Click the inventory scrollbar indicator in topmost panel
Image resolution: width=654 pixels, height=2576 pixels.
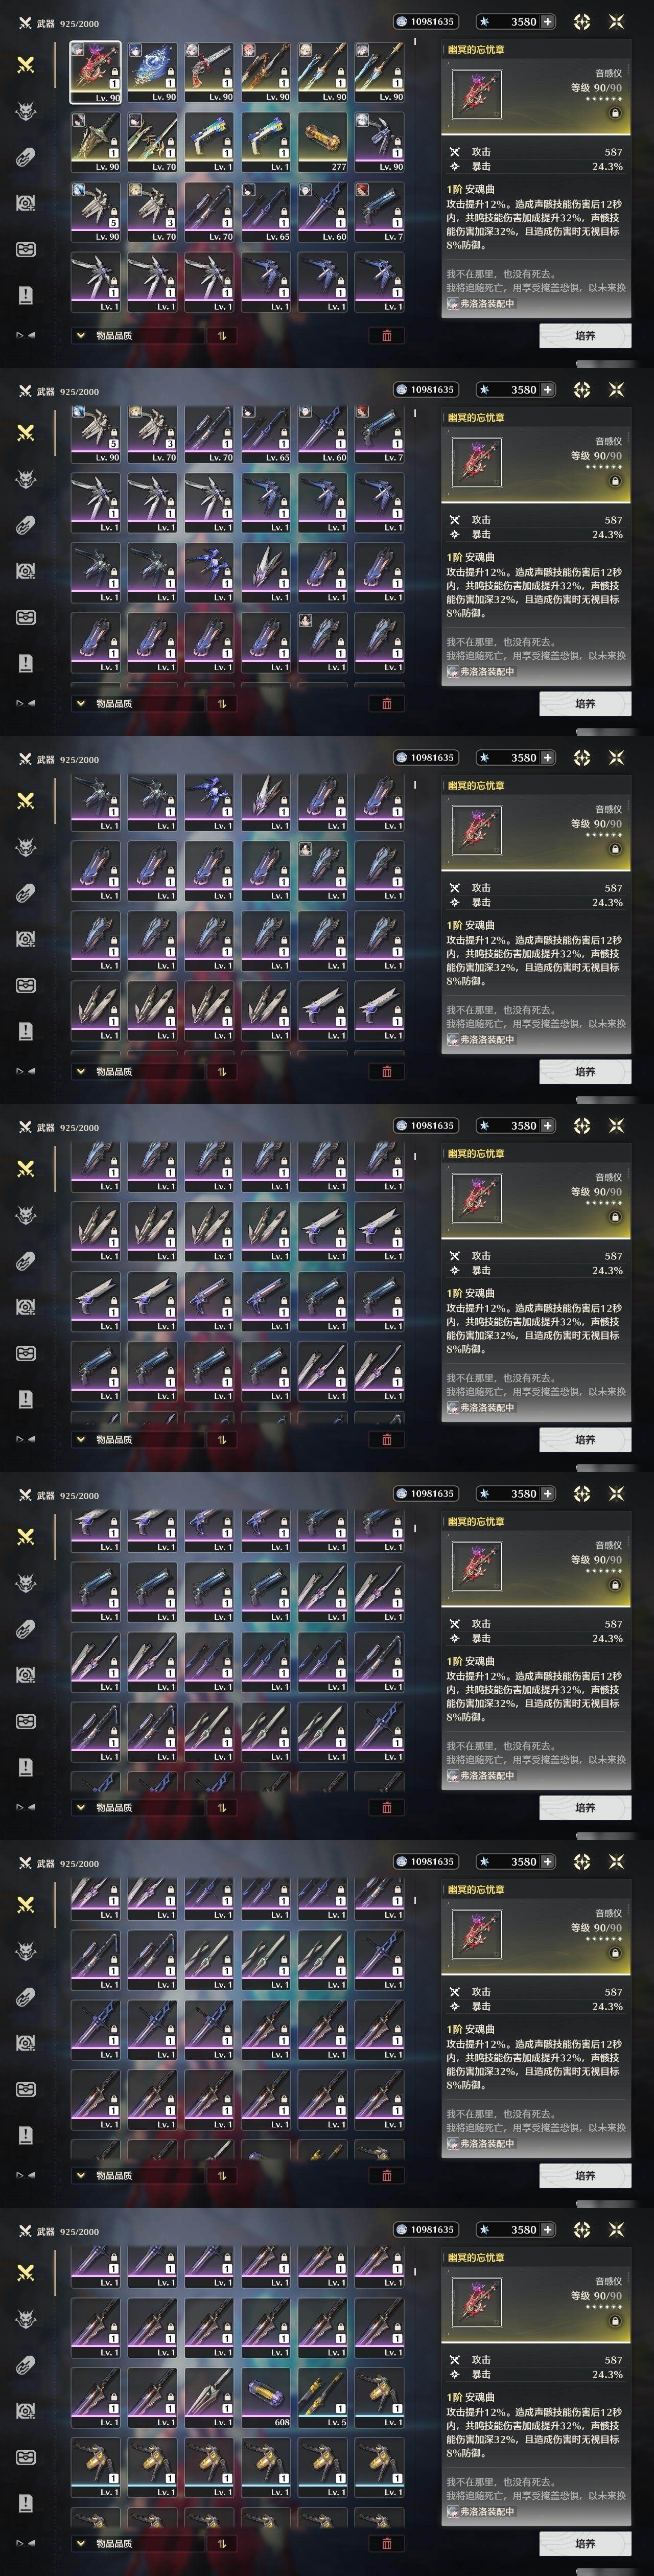click(x=415, y=42)
